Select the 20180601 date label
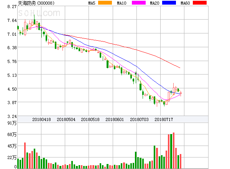This screenshot has height=169, width=230. [x=115, y=119]
